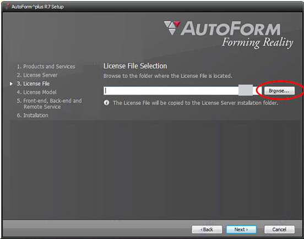Click the info icon beside license note
The width and height of the screenshot is (304, 239).
(106, 103)
